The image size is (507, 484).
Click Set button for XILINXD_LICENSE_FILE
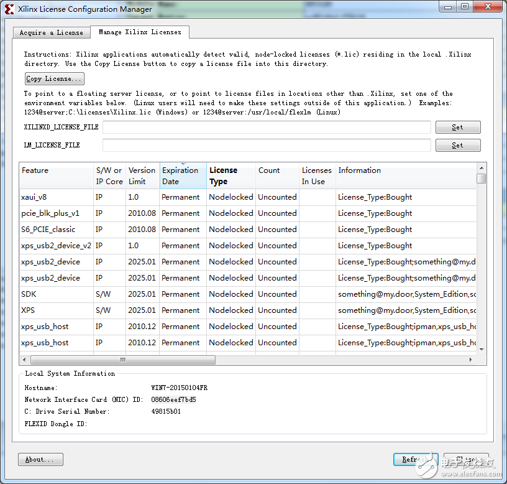tap(457, 128)
